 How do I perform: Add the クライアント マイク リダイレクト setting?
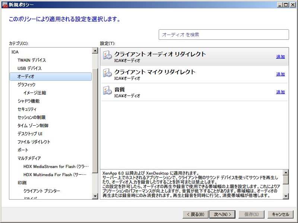point(280,74)
